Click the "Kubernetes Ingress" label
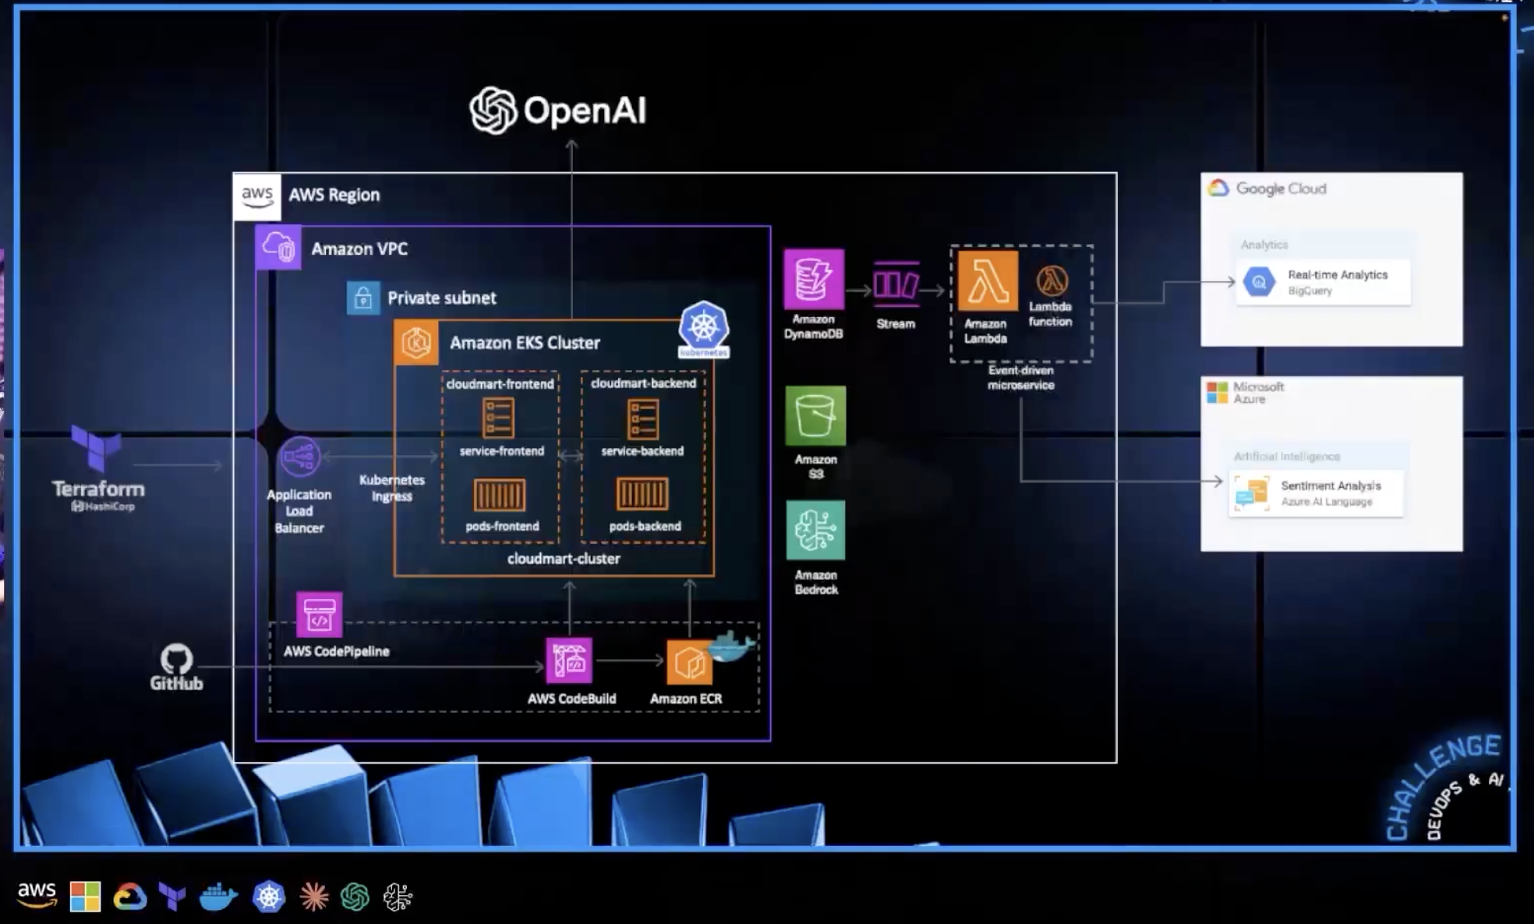This screenshot has height=924, width=1534. pos(392,488)
